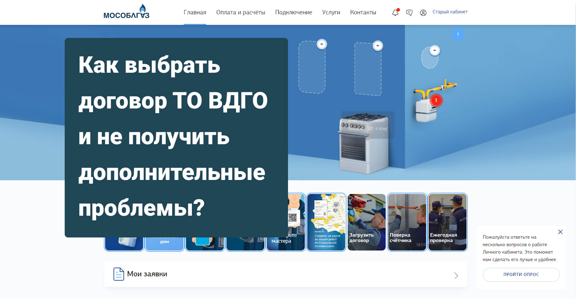Image resolution: width=576 pixels, height=299 pixels.
Task: Open the notifications bell icon
Action: [x=395, y=13]
